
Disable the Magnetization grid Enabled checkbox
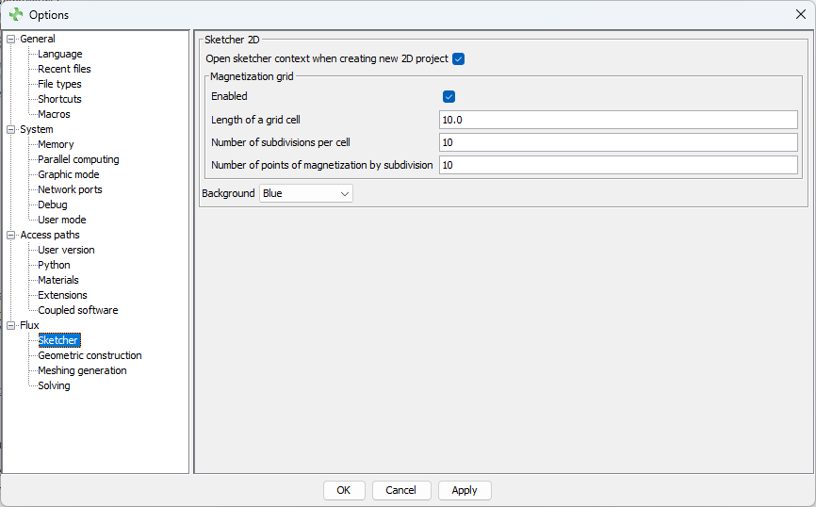pyautogui.click(x=449, y=97)
